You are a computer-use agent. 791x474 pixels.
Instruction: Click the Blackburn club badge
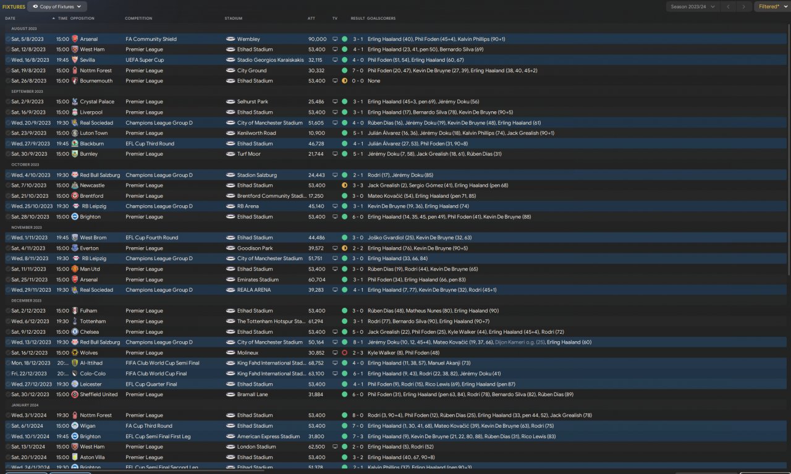point(75,144)
